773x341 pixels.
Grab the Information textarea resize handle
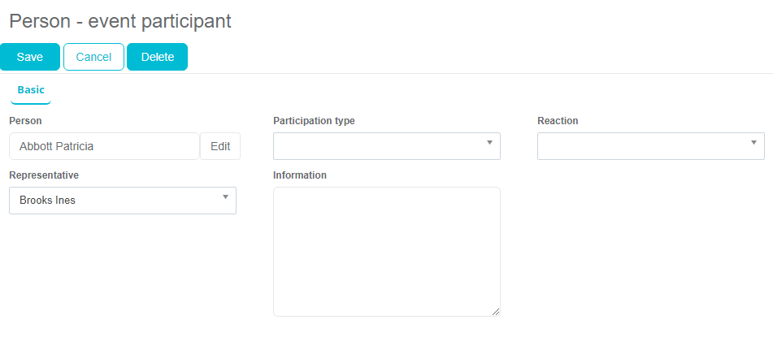point(496,311)
